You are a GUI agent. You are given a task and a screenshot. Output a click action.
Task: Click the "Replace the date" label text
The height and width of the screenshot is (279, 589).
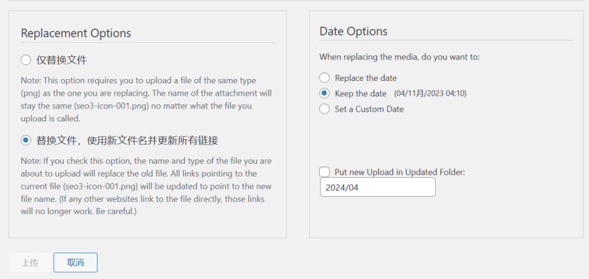[366, 78]
